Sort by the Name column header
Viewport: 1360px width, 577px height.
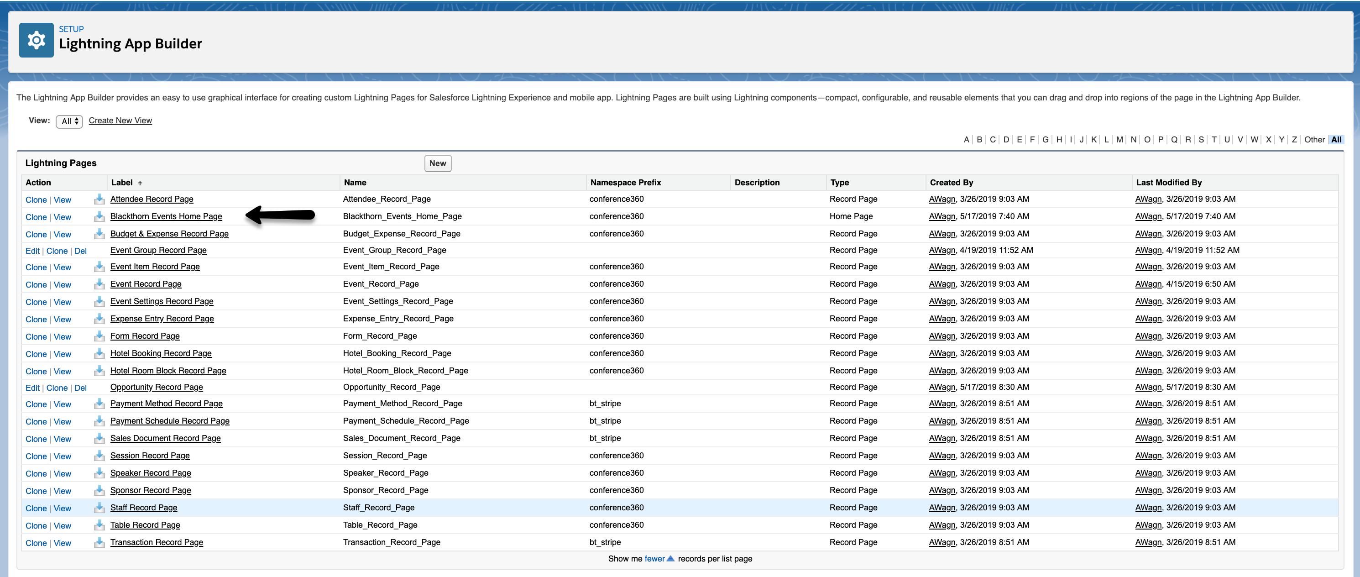pos(355,183)
